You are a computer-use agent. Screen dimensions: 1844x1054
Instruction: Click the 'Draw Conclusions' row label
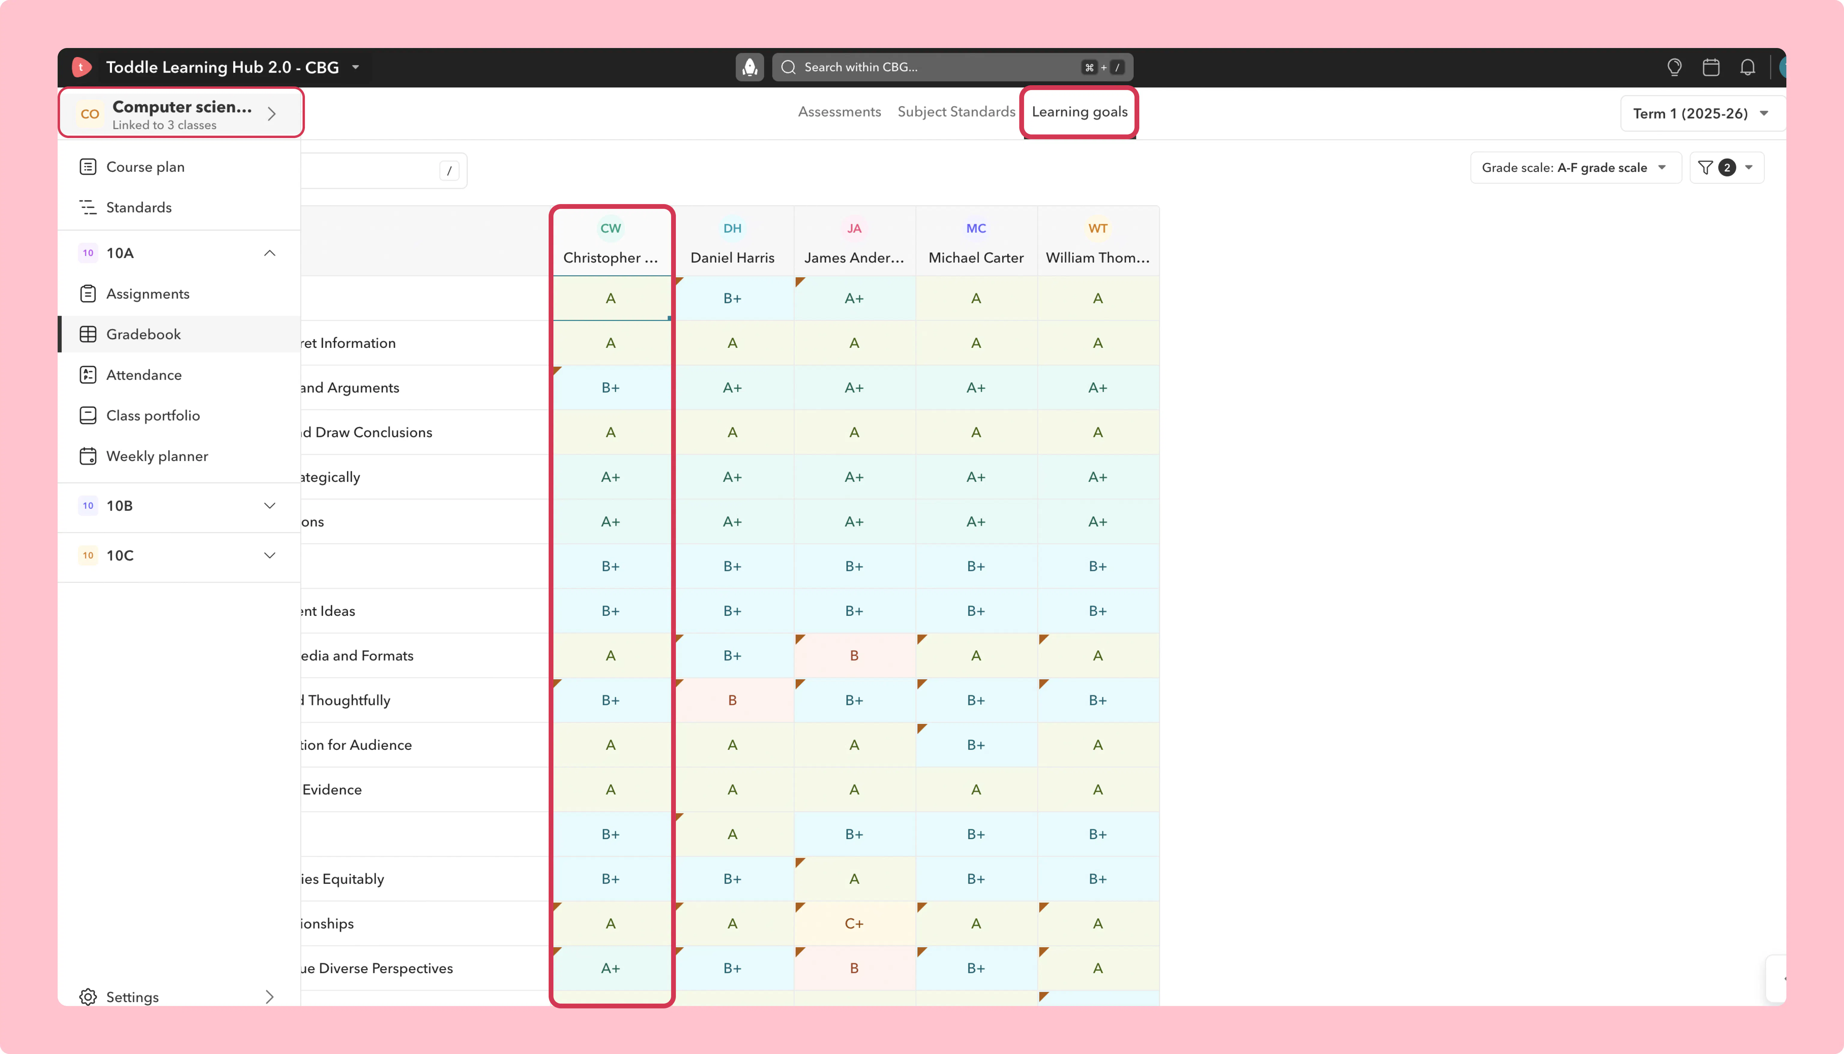click(x=367, y=432)
